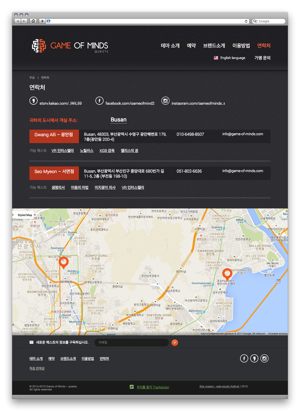Select the Gwang Alli – 광안점 branch

(54, 136)
